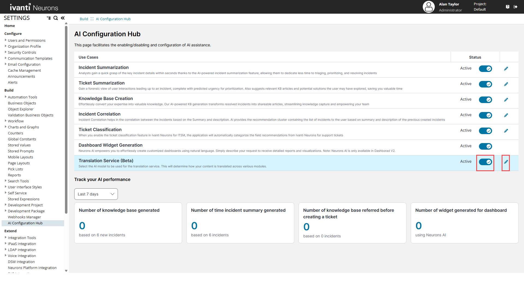The height and width of the screenshot is (281, 524).
Task: Click AI Configuration Hub breadcrumb link
Action: coord(113,19)
